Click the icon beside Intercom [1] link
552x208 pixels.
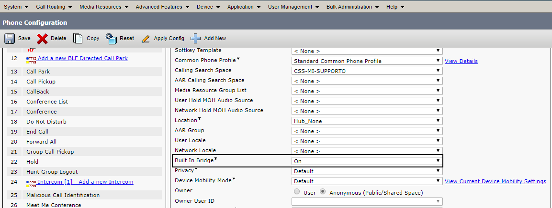click(x=32, y=182)
